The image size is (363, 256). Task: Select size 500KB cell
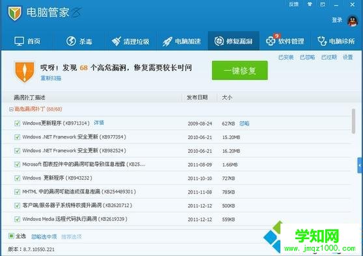tap(228, 206)
